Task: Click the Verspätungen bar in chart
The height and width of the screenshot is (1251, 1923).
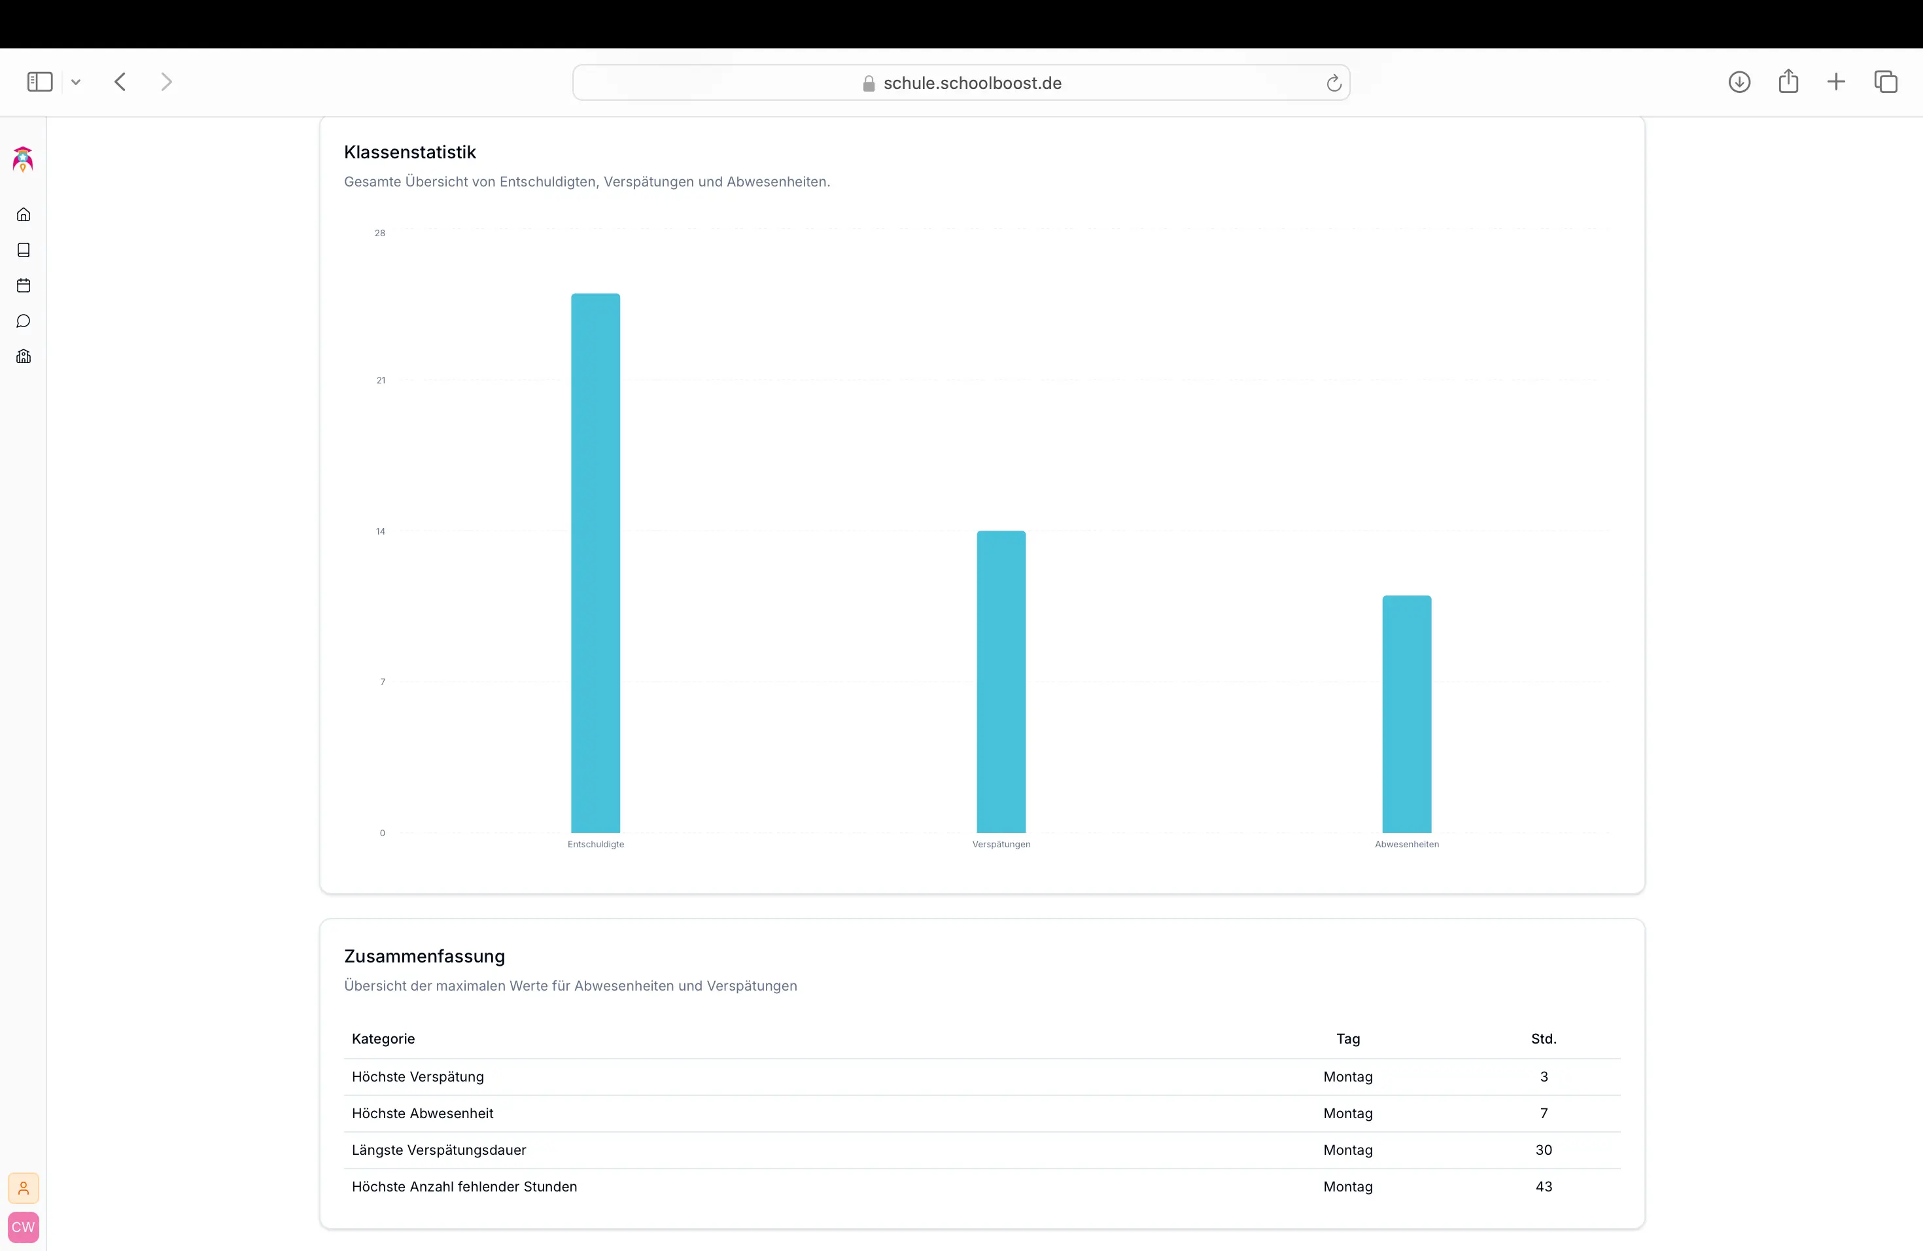Action: 1001,681
